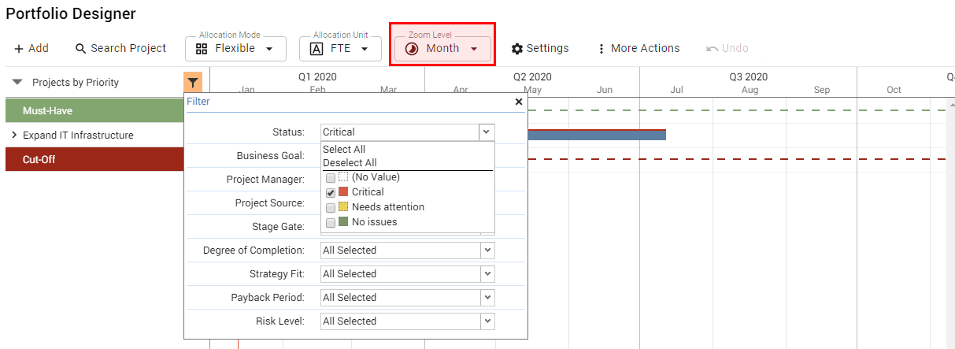Collapse the Projects by Priority header
955x349 pixels.
click(x=17, y=82)
